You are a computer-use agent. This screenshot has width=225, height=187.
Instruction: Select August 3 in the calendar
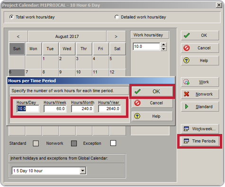pyautogui.click(x=83, y=62)
